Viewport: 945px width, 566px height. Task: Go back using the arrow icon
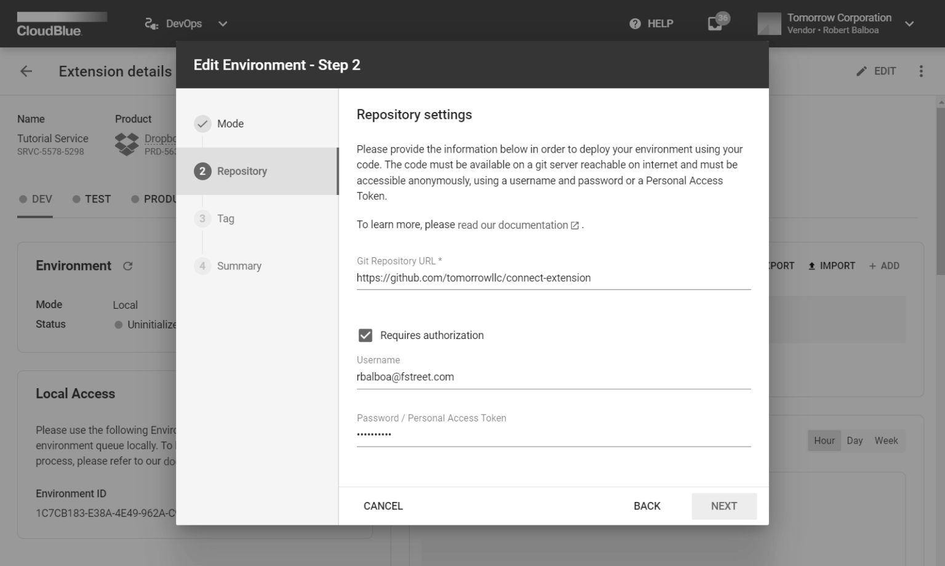click(x=26, y=71)
